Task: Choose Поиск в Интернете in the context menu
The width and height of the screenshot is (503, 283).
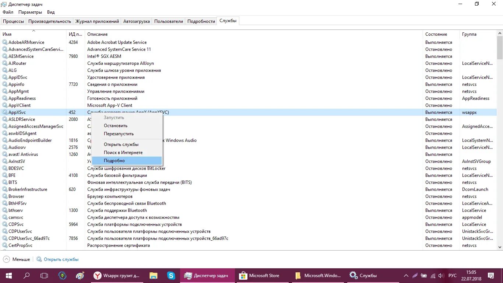Action: (x=127, y=153)
